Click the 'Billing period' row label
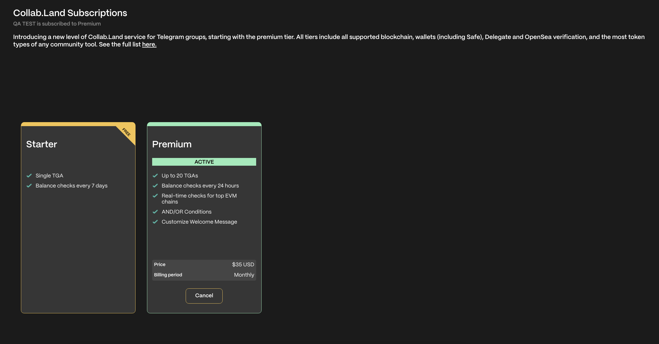This screenshot has width=659, height=344. point(168,275)
